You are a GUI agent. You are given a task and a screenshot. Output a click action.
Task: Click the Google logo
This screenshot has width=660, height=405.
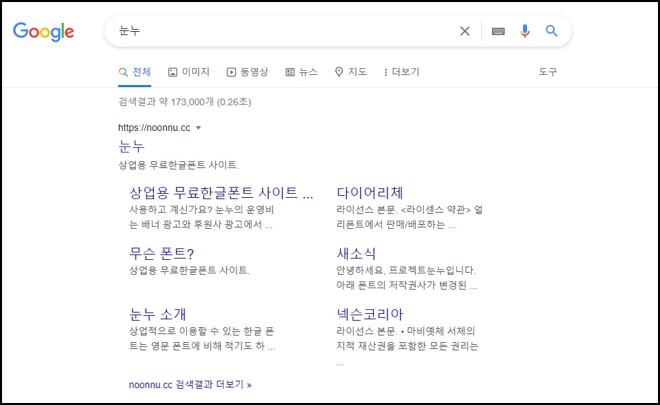(43, 32)
